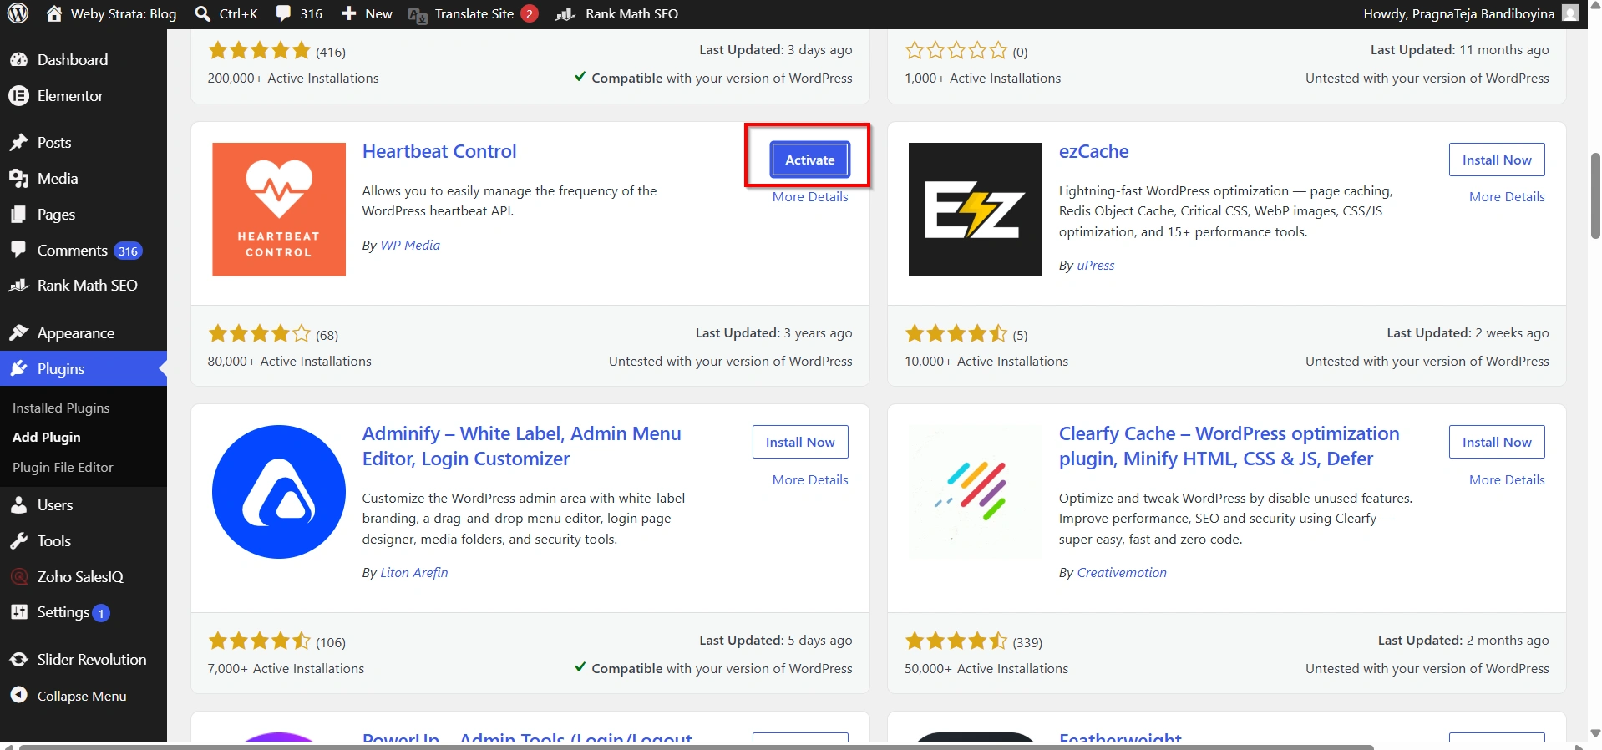This screenshot has height=750, width=1602.
Task: Open Clearfy Cache plugin title link
Action: [x=1229, y=446]
